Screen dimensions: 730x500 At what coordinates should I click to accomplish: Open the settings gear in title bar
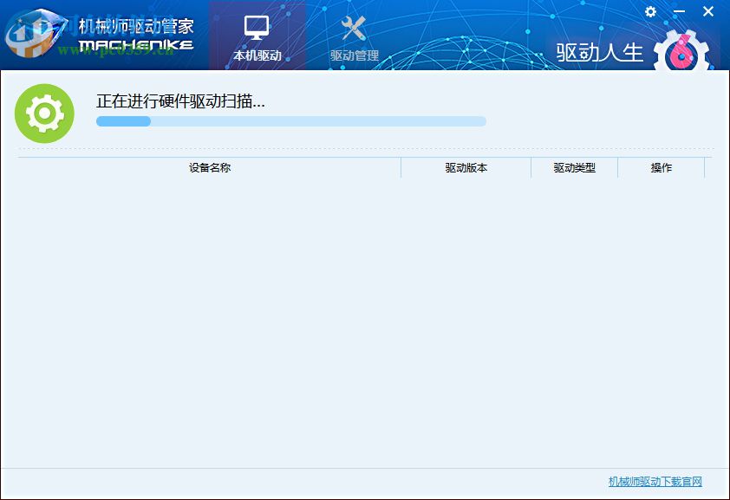pyautogui.click(x=650, y=11)
